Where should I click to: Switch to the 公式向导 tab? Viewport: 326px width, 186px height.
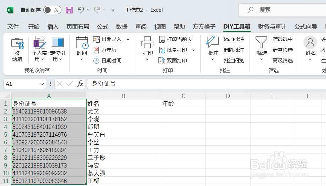(306, 27)
